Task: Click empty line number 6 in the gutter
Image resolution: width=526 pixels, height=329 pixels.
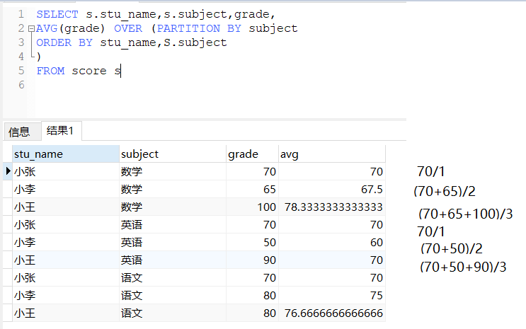Action: (21, 84)
